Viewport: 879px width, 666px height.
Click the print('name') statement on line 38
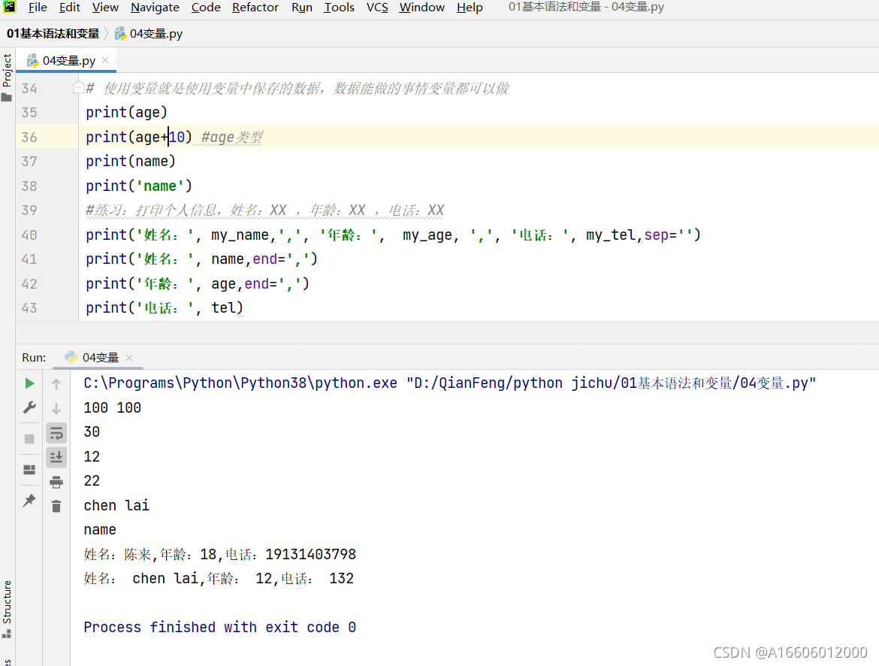point(139,186)
